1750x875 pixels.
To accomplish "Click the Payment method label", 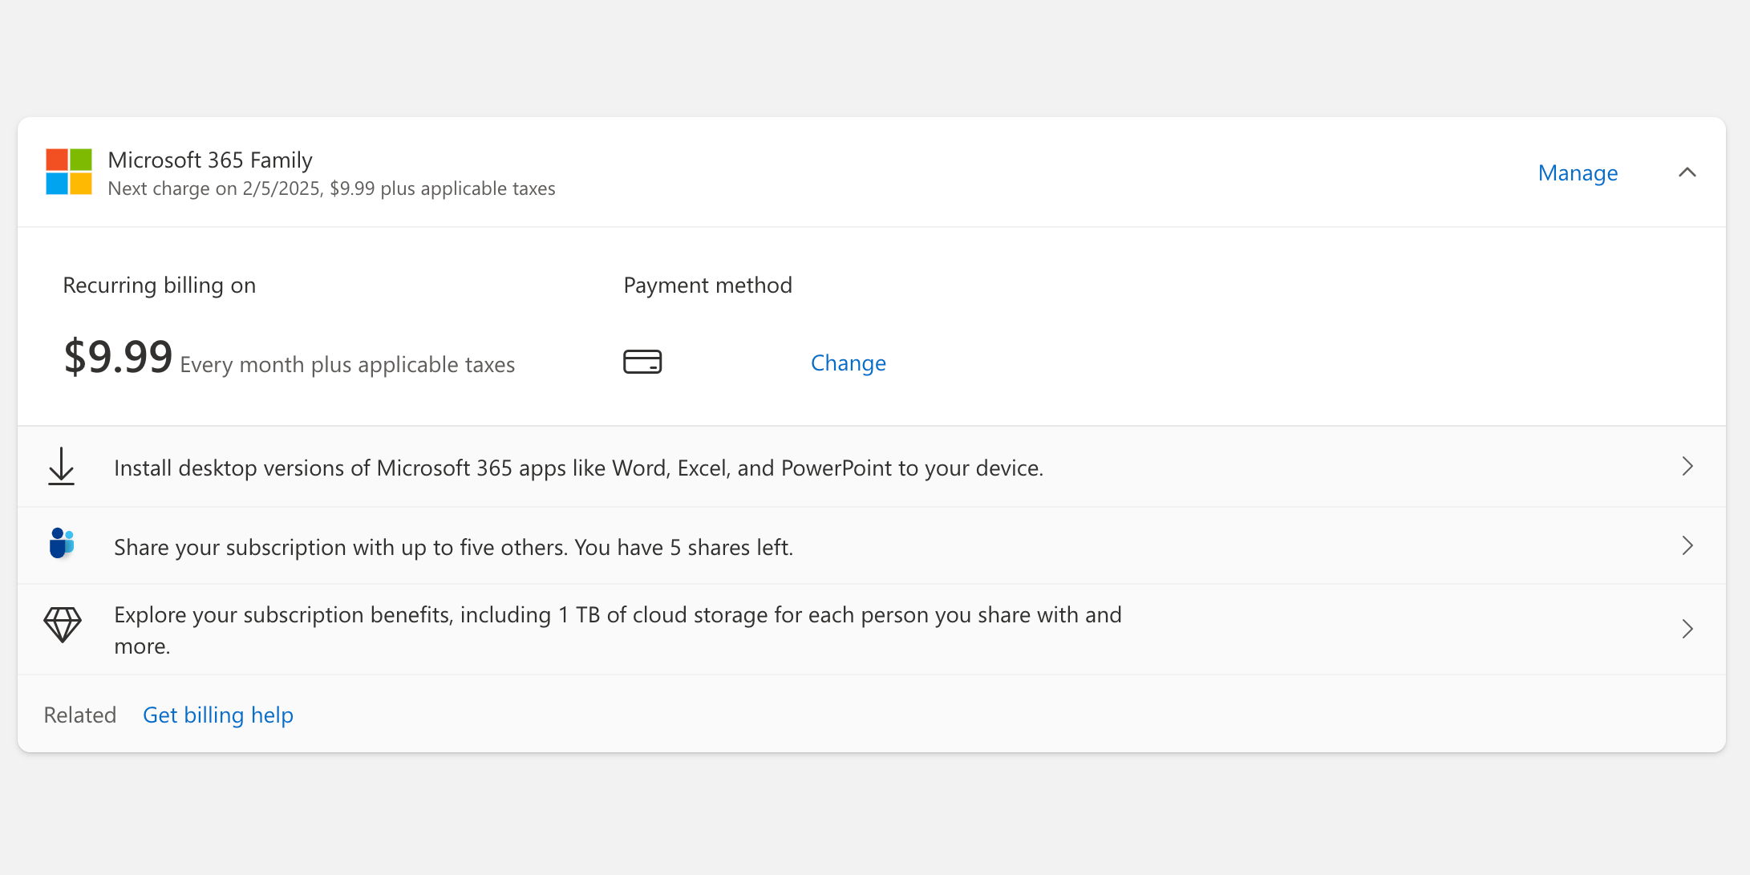I will [707, 285].
